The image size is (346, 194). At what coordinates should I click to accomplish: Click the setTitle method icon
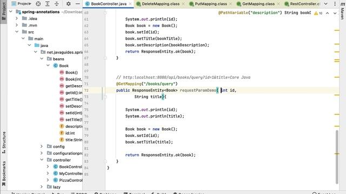point(62,120)
